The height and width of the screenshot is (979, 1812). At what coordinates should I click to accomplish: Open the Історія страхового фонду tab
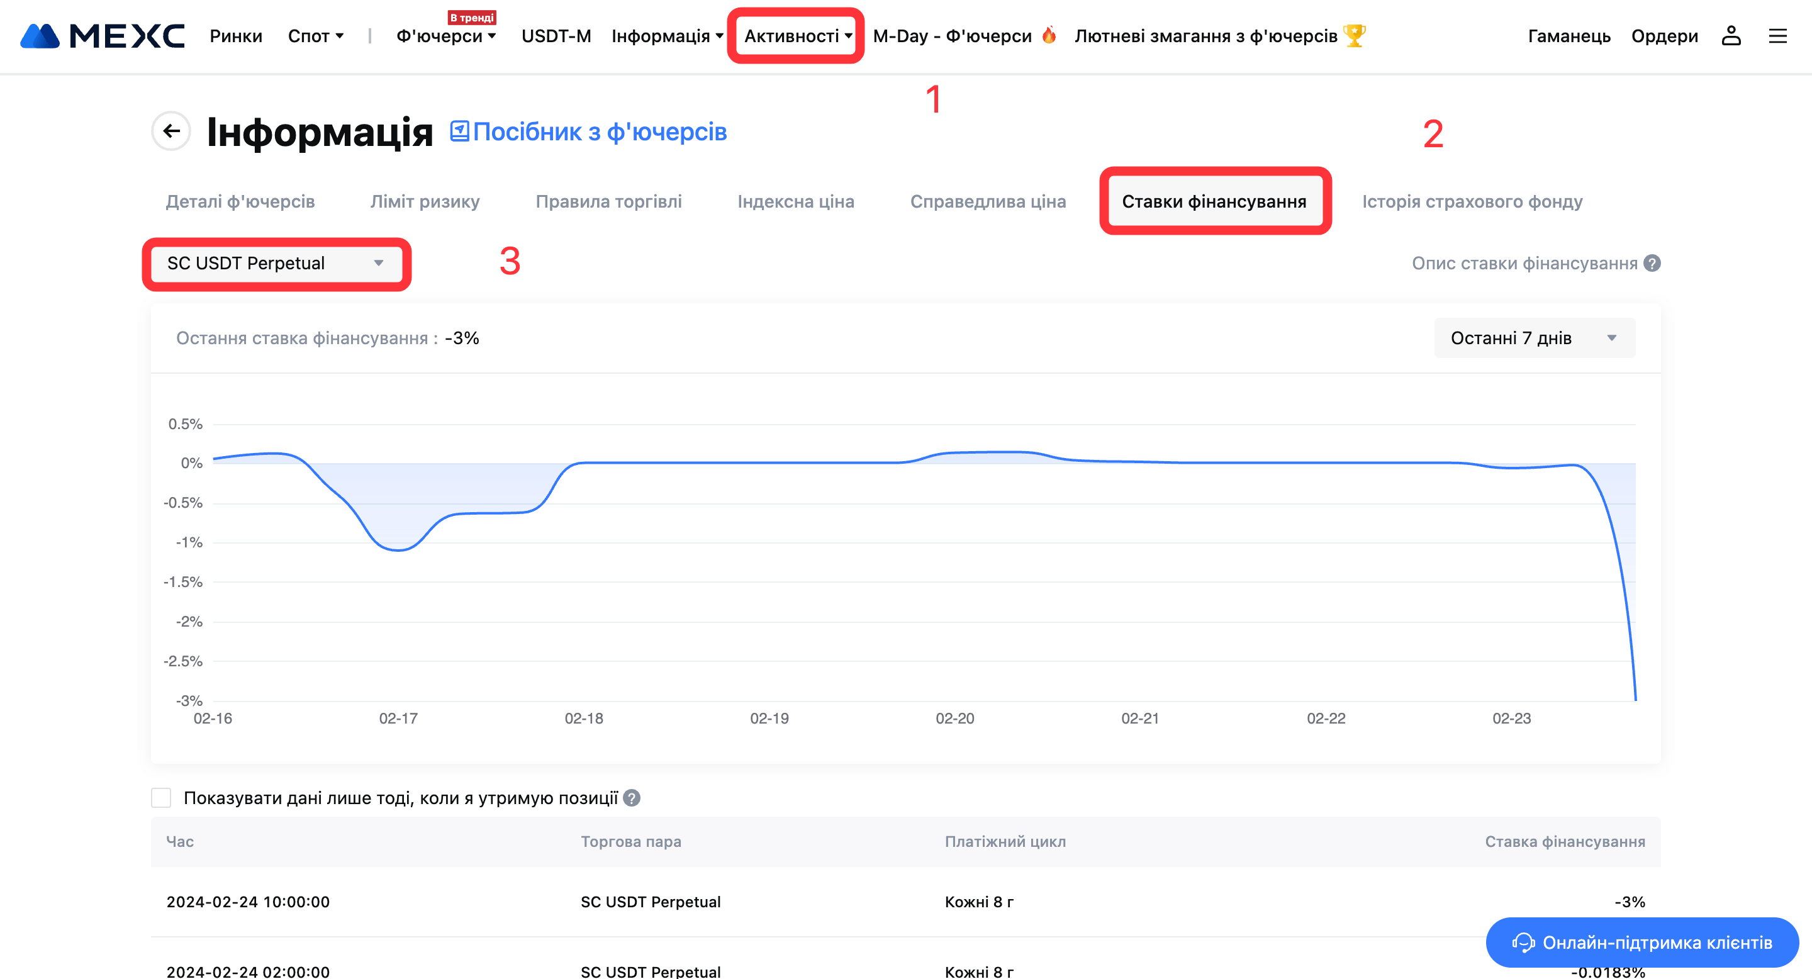click(x=1472, y=201)
